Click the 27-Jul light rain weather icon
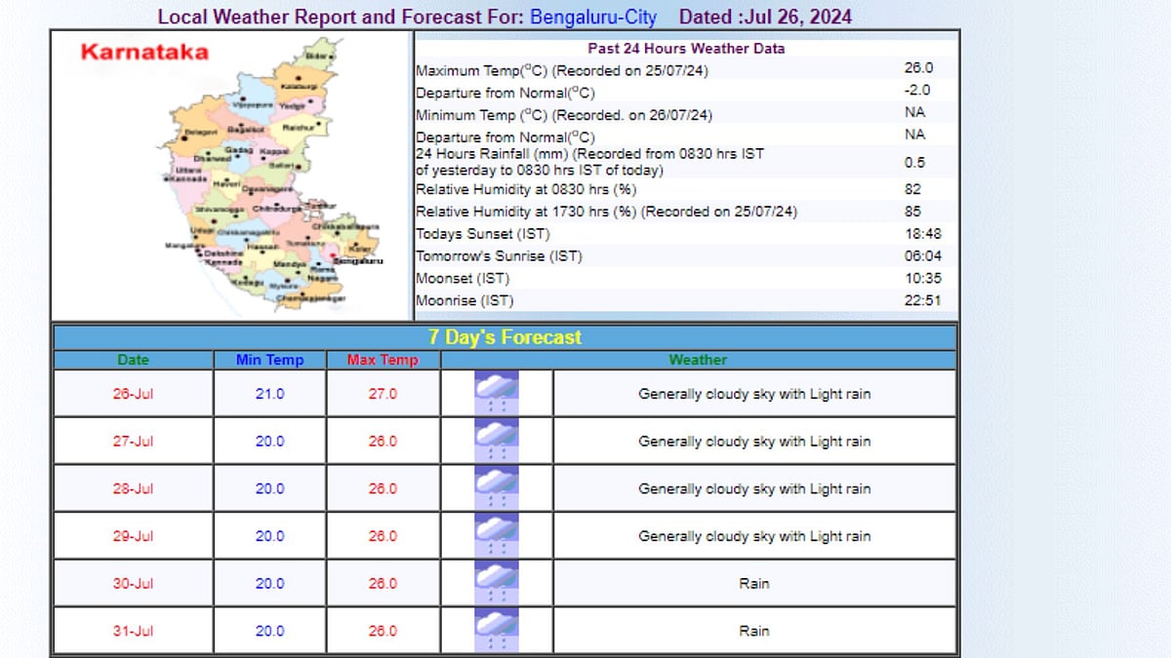This screenshot has height=658, width=1171. [x=496, y=441]
